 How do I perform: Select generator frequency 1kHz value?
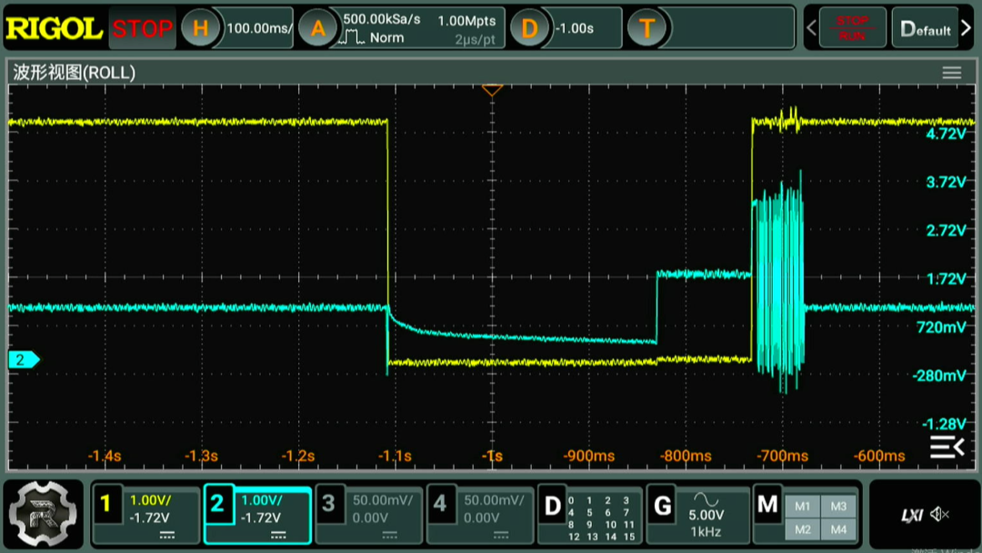point(706,532)
